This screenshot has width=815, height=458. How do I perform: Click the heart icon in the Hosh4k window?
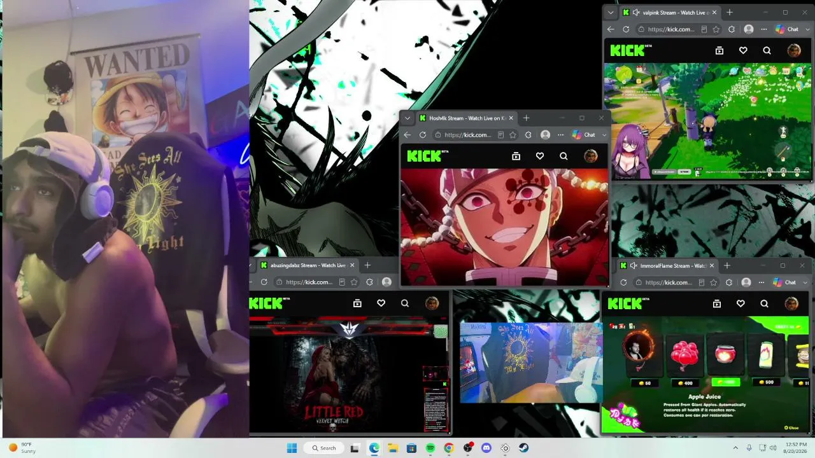pos(540,156)
